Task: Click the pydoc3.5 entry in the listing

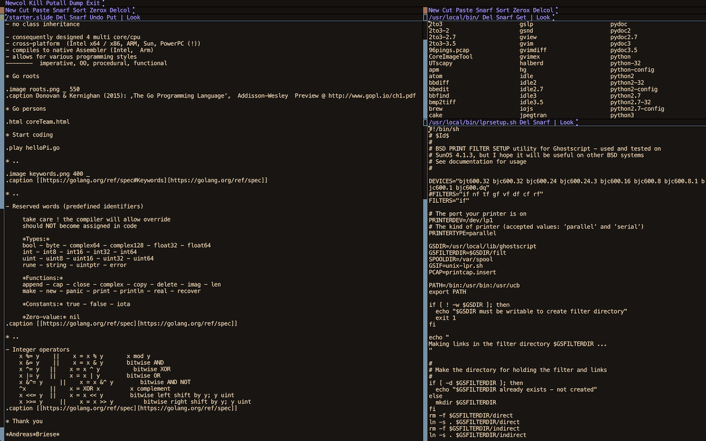Action: 624,50
